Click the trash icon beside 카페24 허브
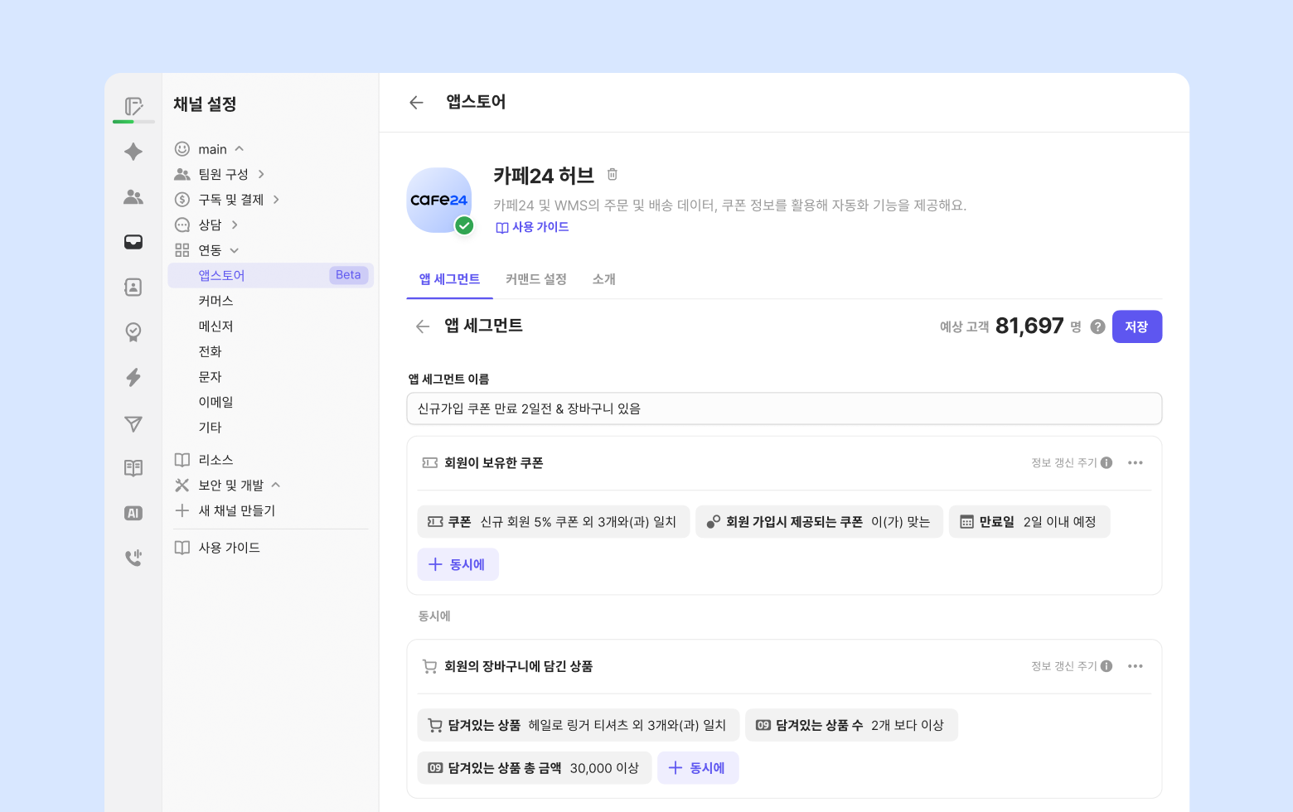 click(x=613, y=175)
